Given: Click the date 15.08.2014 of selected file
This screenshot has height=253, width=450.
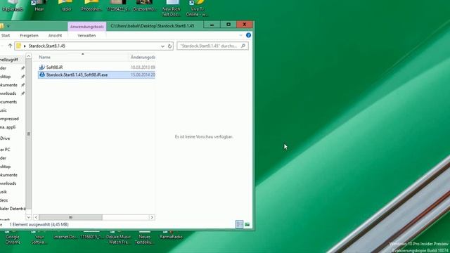Looking at the screenshot, I should (143, 74).
